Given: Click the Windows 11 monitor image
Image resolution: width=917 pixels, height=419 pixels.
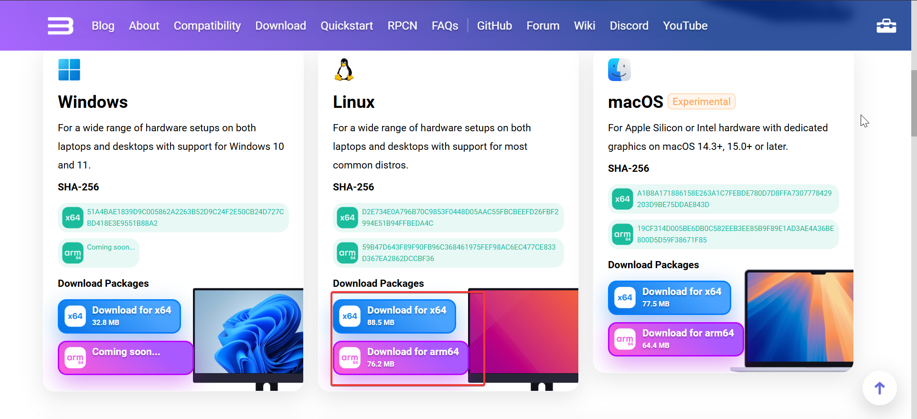Looking at the screenshot, I should [248, 339].
